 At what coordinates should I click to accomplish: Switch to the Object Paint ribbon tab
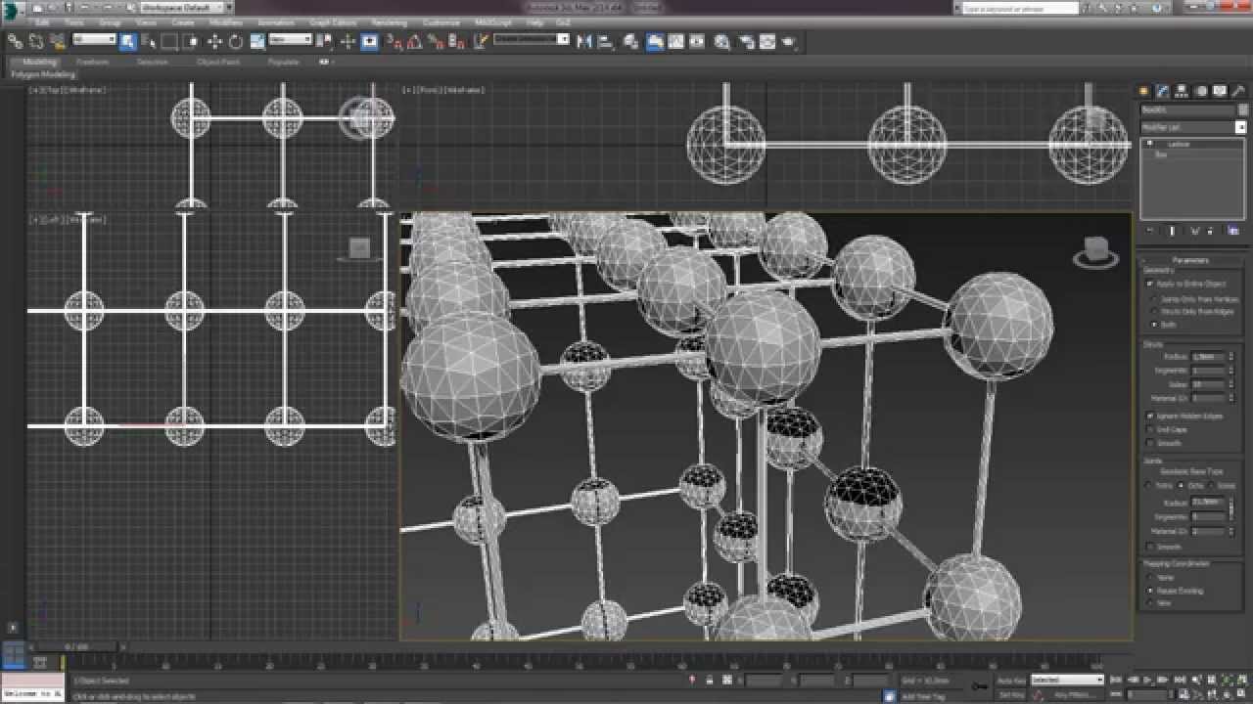(x=217, y=62)
